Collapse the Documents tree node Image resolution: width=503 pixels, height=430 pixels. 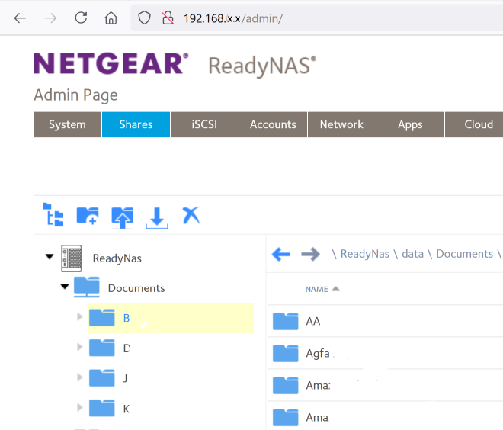65,287
